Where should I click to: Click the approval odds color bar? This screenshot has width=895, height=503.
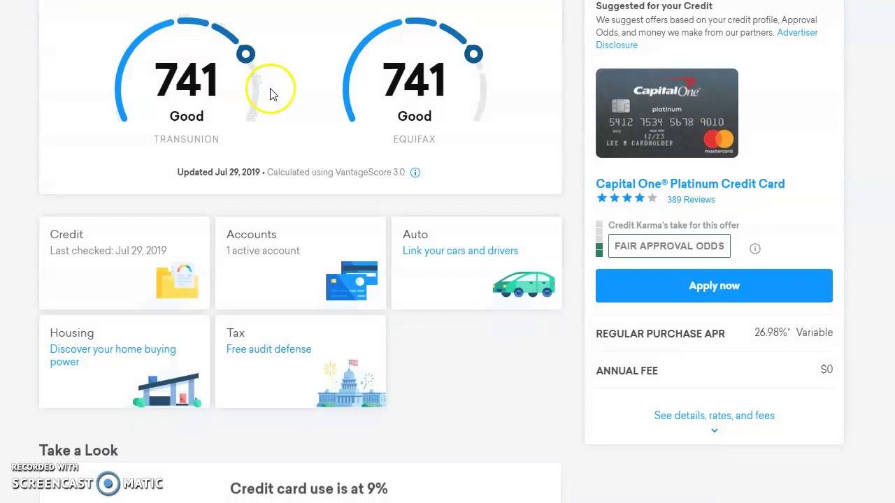pos(599,239)
